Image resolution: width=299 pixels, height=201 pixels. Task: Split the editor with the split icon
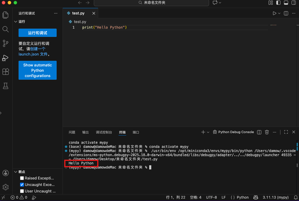point(286,13)
